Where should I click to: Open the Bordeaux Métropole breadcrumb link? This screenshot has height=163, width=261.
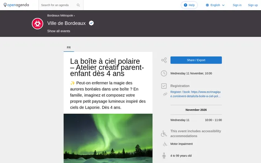point(60,16)
